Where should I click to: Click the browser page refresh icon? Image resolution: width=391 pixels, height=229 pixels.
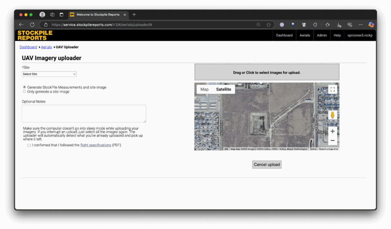tap(32, 25)
